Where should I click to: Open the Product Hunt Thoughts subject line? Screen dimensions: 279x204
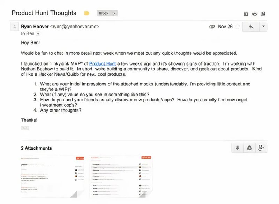coord(44,13)
